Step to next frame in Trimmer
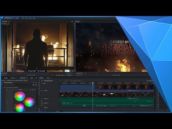The image size is (172, 129). point(34,75)
